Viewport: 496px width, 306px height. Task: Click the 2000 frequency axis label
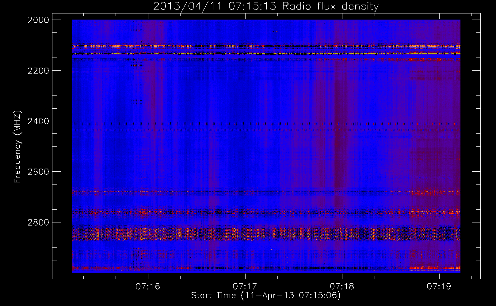coord(38,20)
